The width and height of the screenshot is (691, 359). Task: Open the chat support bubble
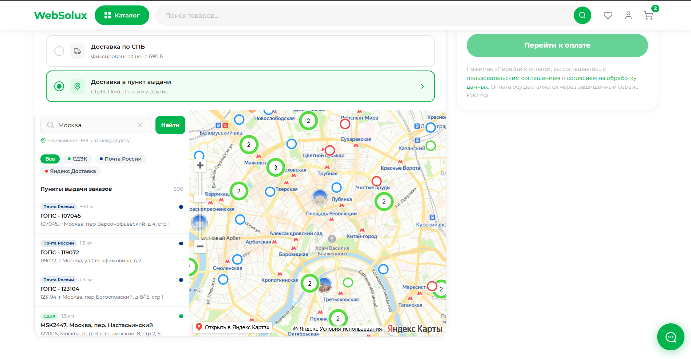pyautogui.click(x=671, y=337)
